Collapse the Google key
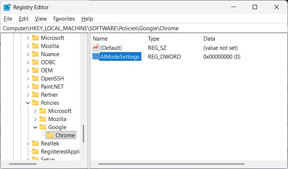The width and height of the screenshot is (288, 169). click(35, 127)
